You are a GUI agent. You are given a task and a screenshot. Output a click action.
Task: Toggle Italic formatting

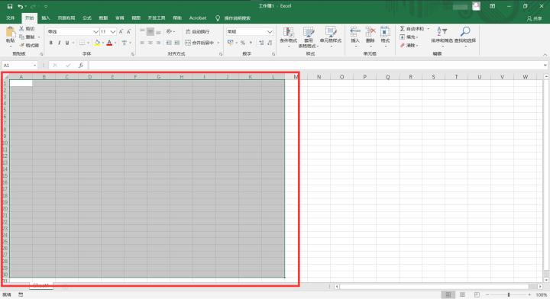[59, 43]
